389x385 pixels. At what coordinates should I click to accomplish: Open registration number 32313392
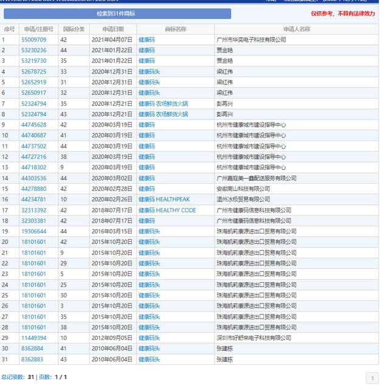pos(34,210)
